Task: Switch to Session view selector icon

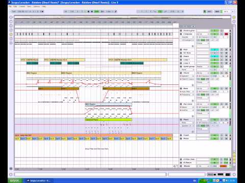Action: point(234,21)
